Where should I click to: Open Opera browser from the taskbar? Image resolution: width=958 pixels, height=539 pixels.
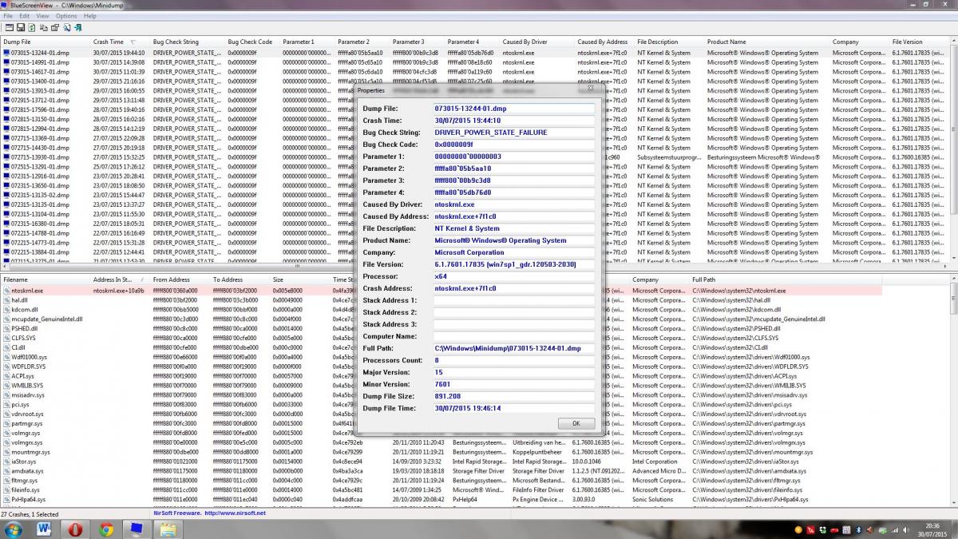75,529
